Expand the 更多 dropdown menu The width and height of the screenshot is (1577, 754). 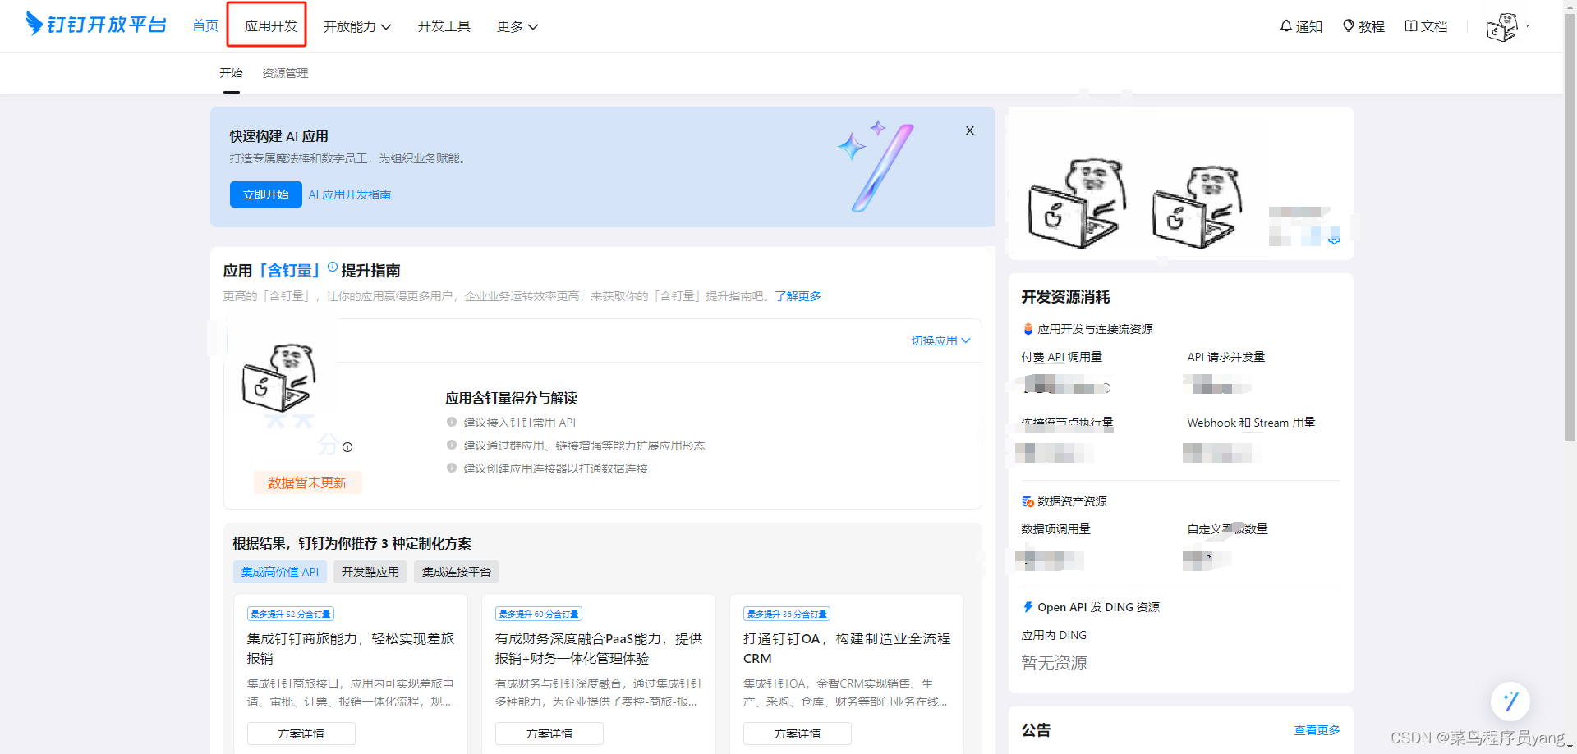517,27
